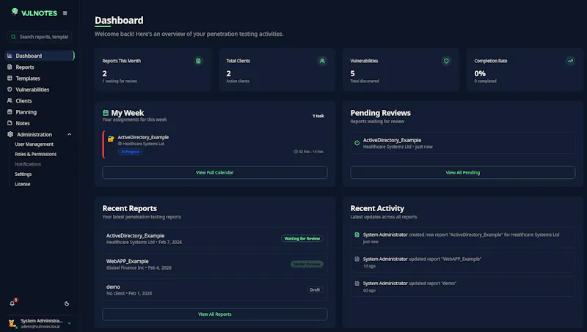The height and width of the screenshot is (332, 587).
Task: Click the In Progress status badge
Action: pos(131,152)
